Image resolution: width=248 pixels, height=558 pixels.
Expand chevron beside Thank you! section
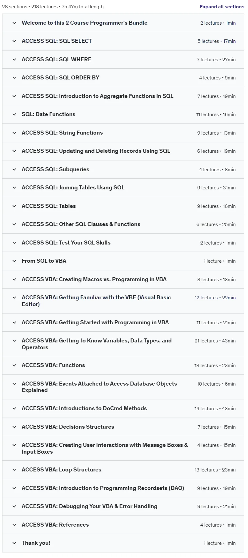(x=14, y=543)
